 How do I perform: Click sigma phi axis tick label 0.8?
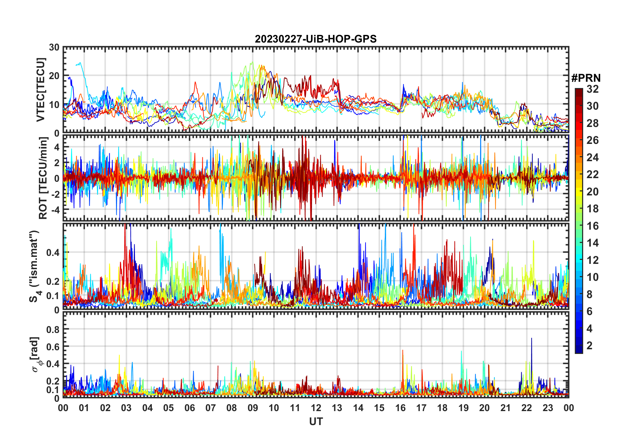pos(53,329)
